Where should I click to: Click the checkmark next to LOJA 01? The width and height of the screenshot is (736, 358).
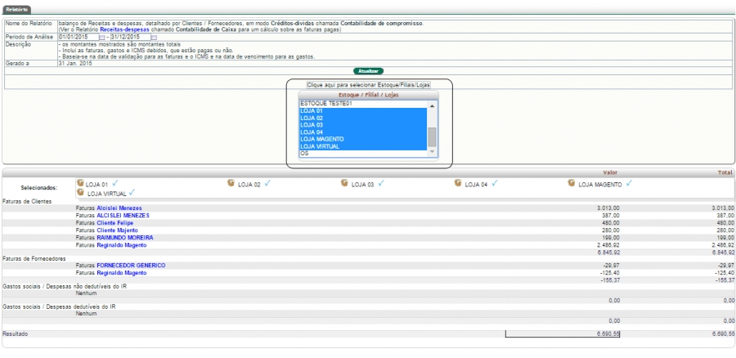coord(115,183)
